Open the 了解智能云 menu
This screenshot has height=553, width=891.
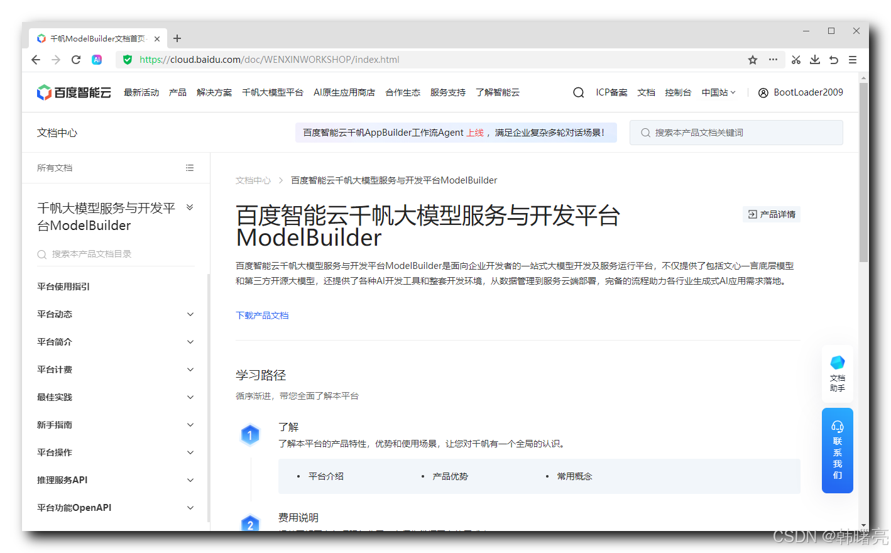[x=498, y=92]
